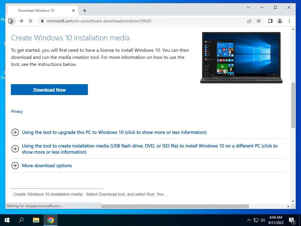This screenshot has width=301, height=226.
Task: Click the scroll down arrow
Action: pyautogui.click(x=293, y=201)
